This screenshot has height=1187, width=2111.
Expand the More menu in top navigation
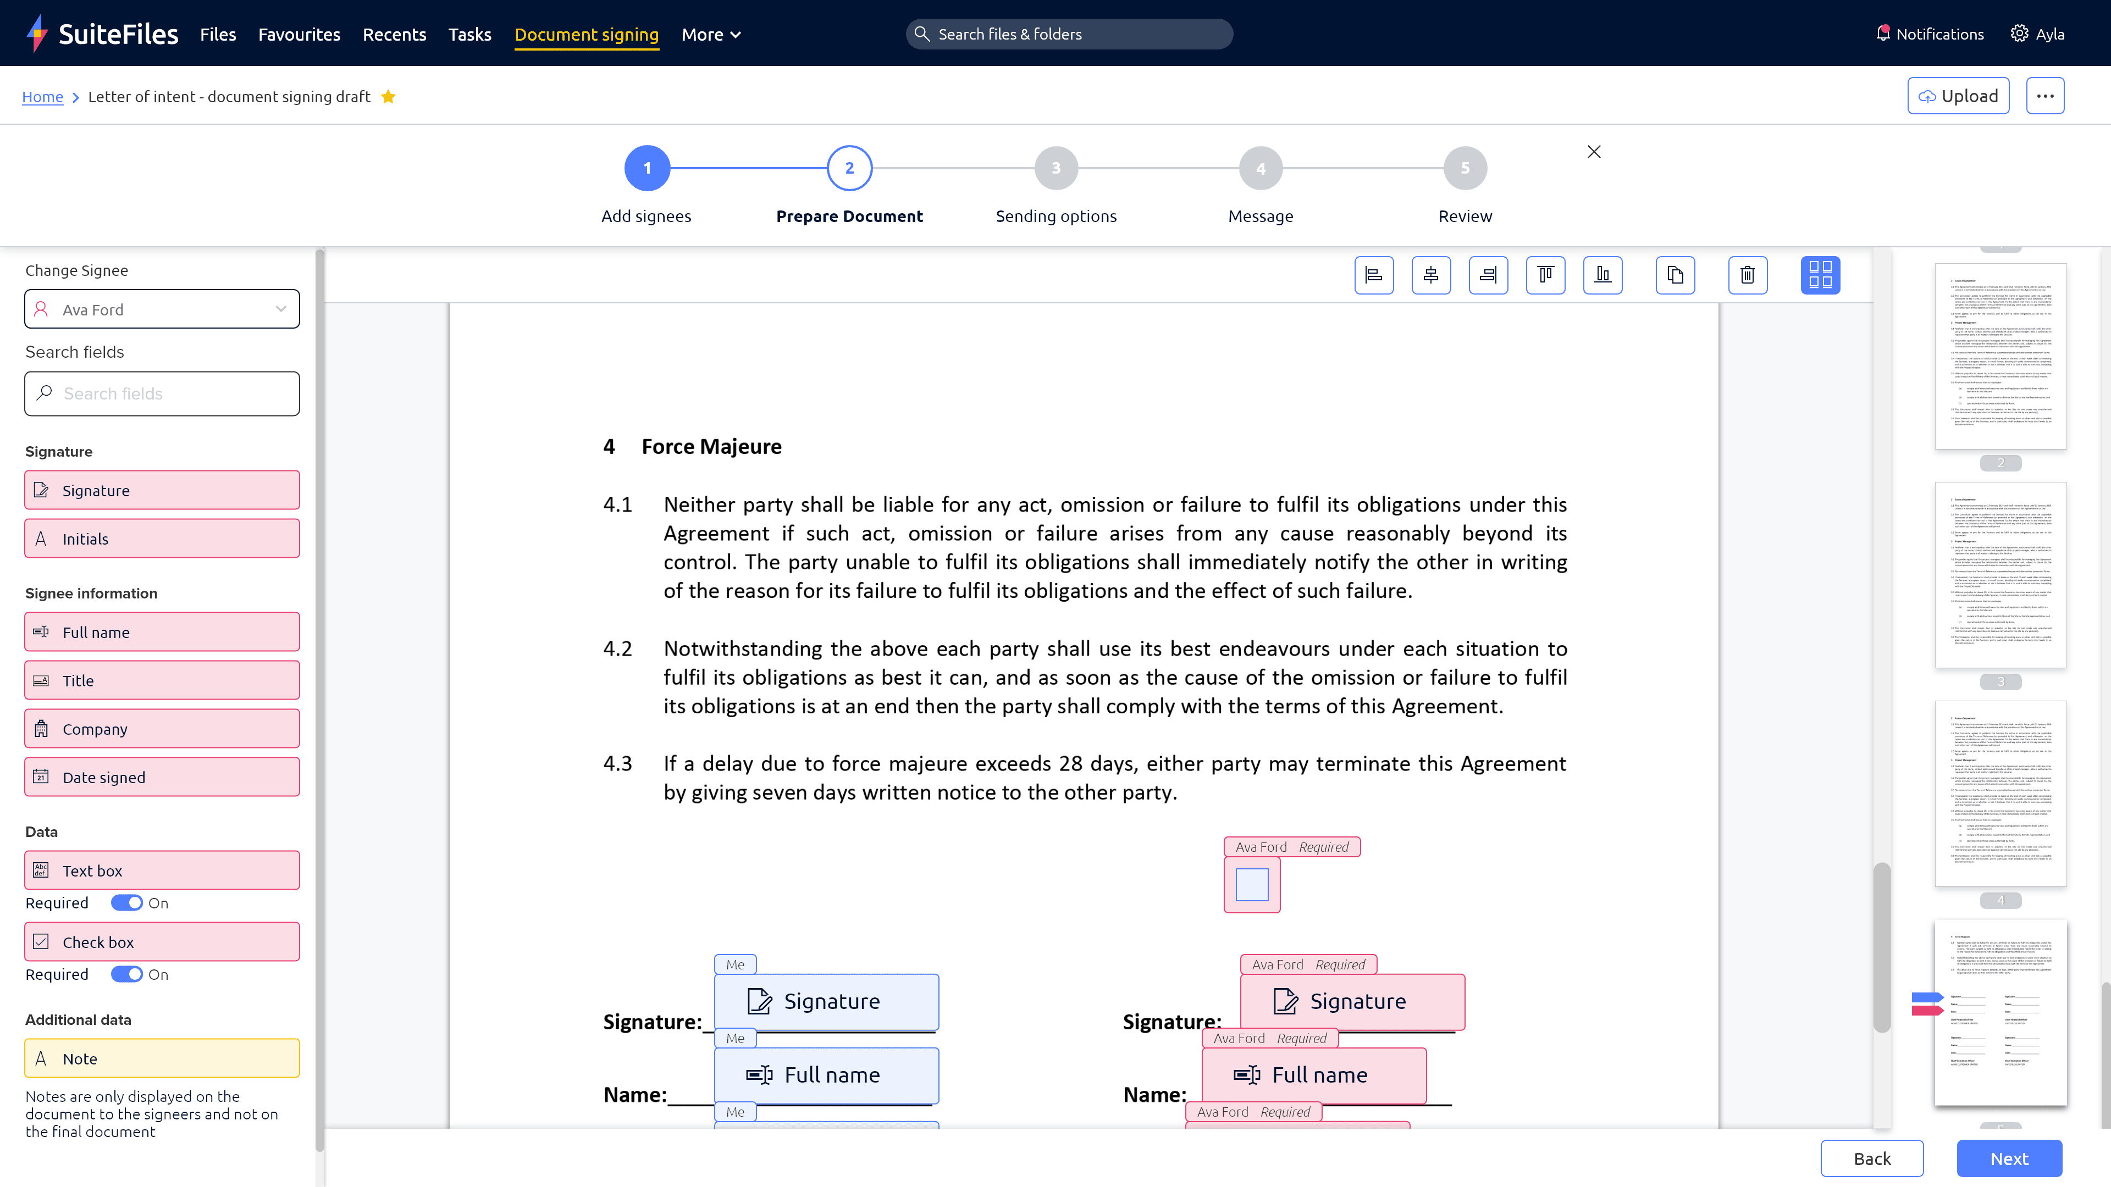(x=710, y=35)
